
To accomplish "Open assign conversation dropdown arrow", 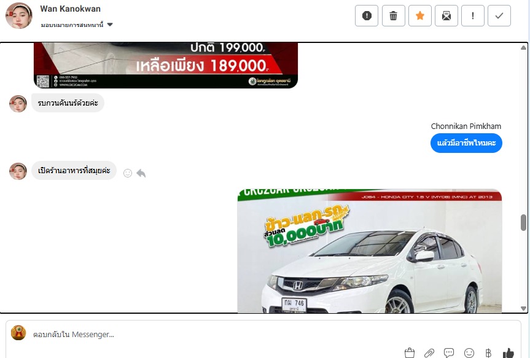I will [110, 25].
